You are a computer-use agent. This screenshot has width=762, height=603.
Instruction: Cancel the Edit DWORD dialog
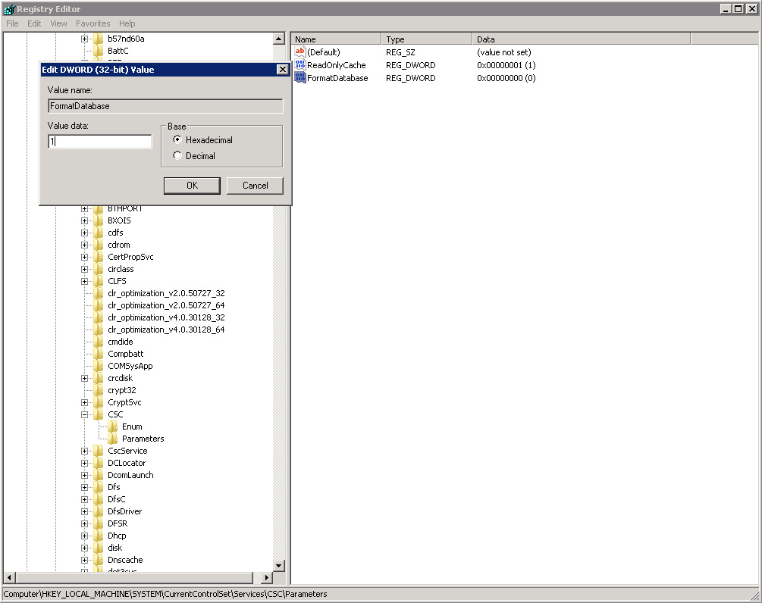point(255,186)
